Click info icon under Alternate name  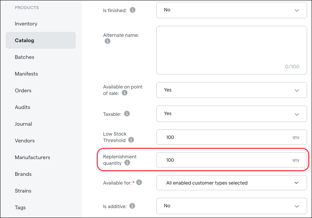tap(107, 41)
